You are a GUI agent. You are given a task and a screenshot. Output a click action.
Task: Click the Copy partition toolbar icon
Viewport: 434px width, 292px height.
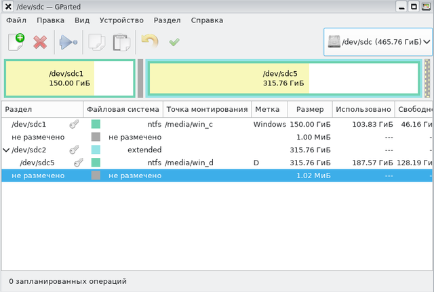tap(96, 42)
